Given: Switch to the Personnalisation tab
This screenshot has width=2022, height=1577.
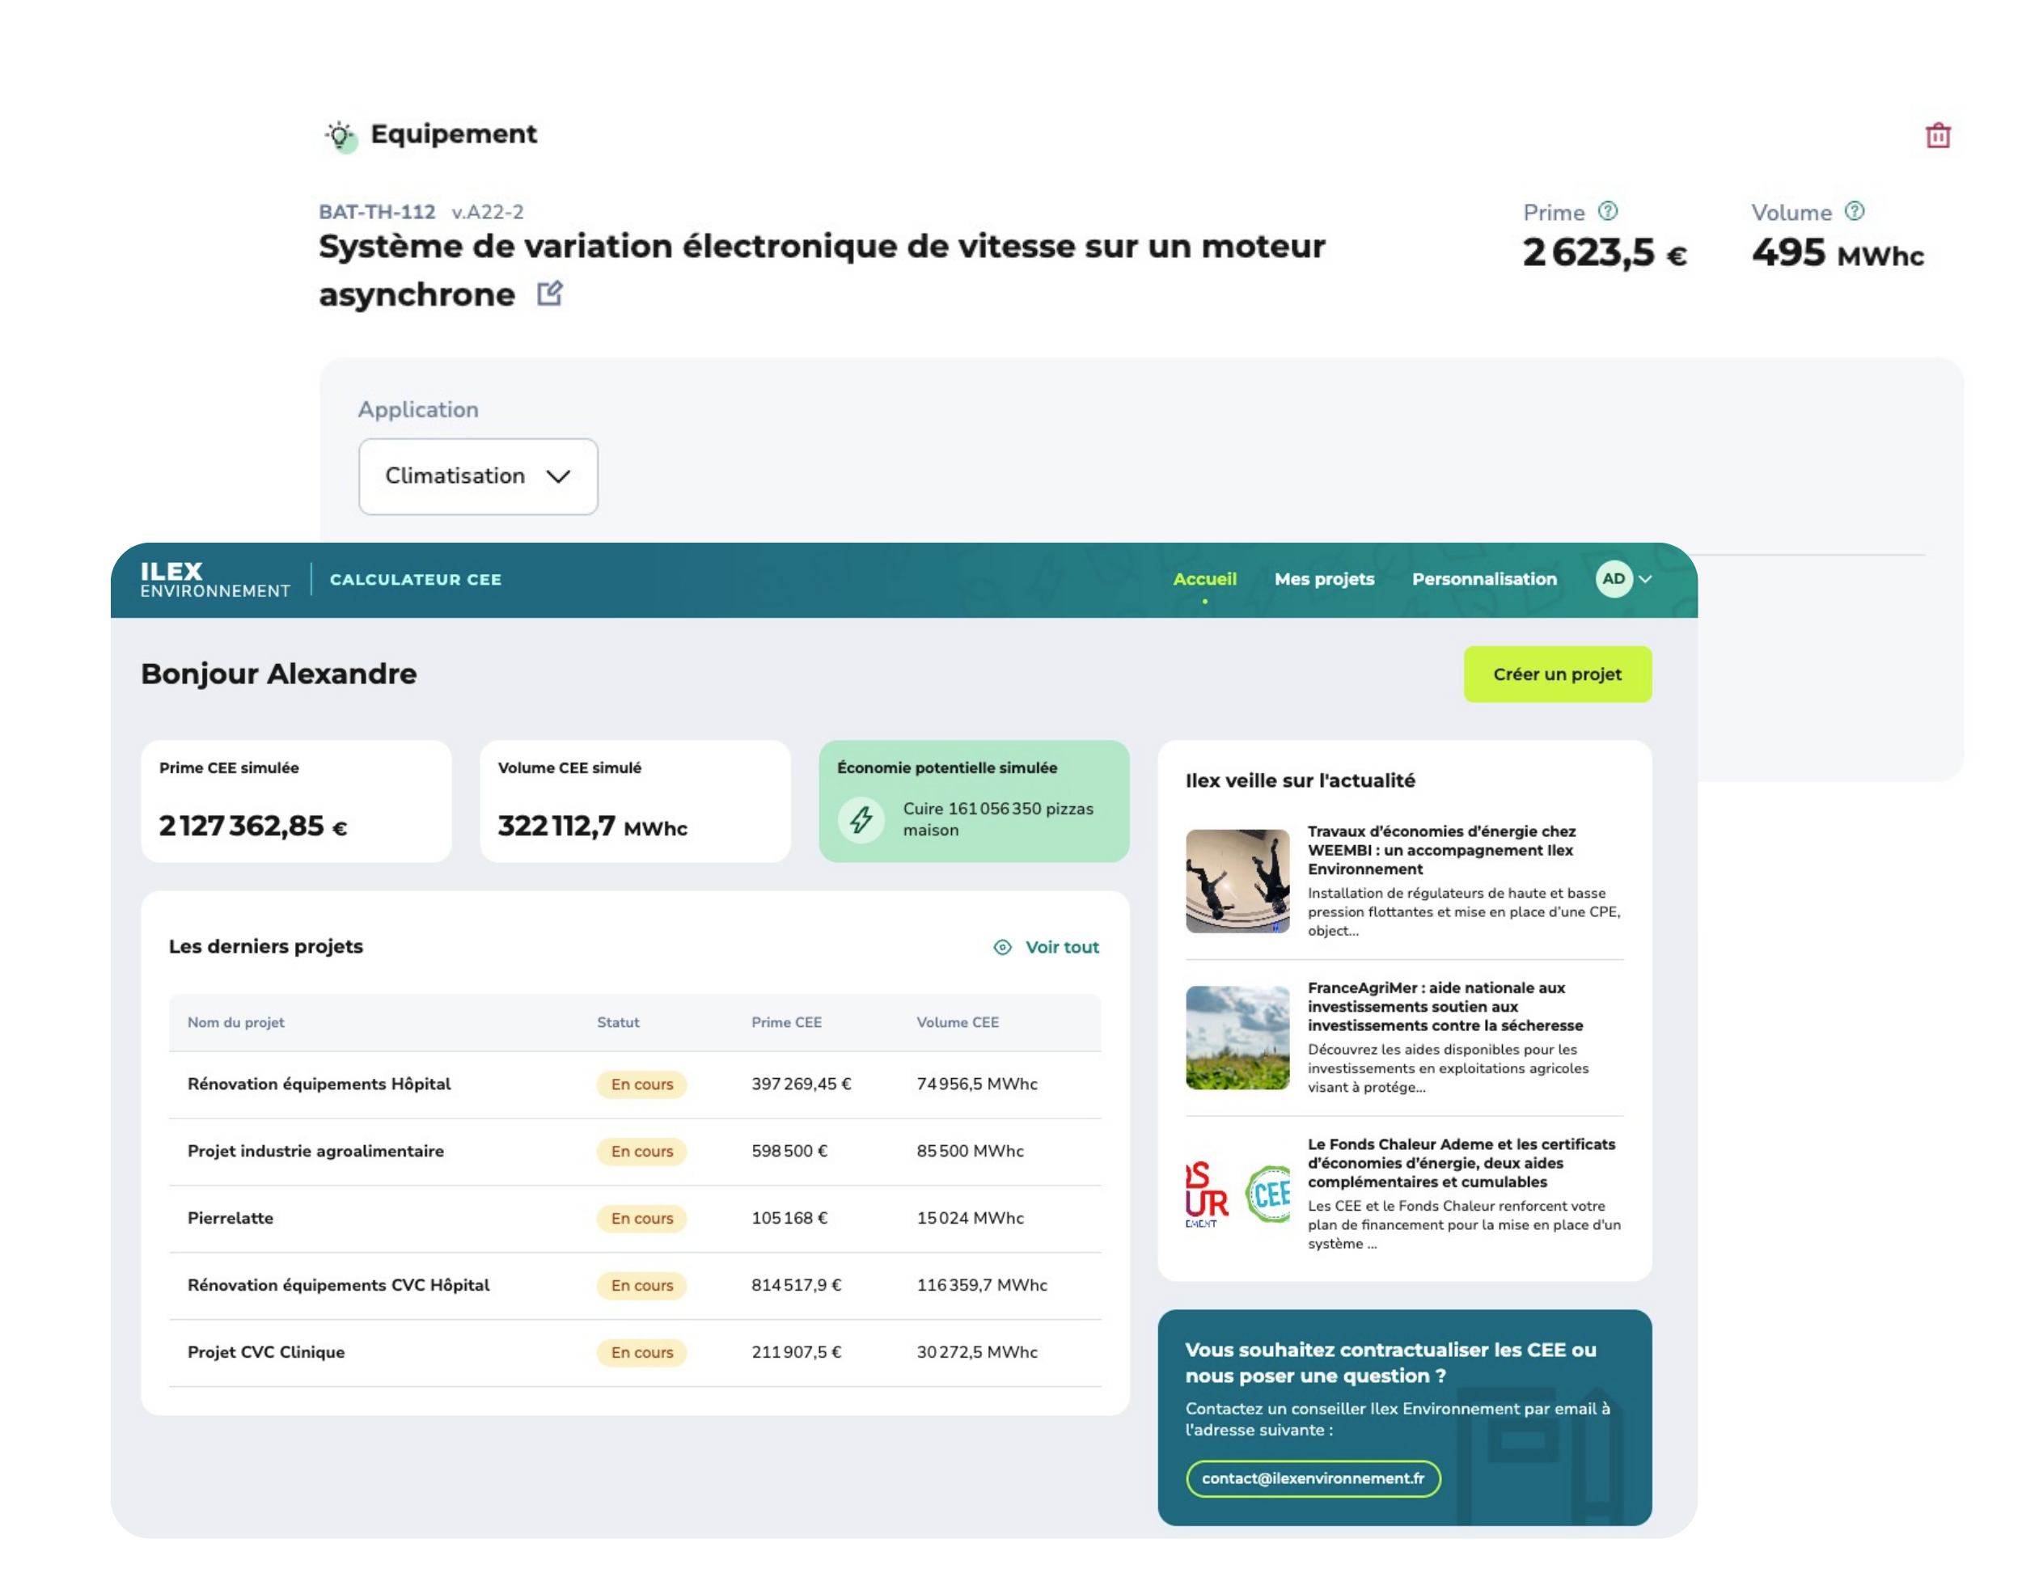Looking at the screenshot, I should pyautogui.click(x=1484, y=578).
